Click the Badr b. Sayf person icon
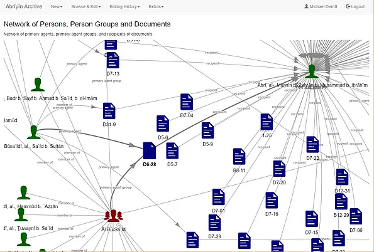 (38, 85)
